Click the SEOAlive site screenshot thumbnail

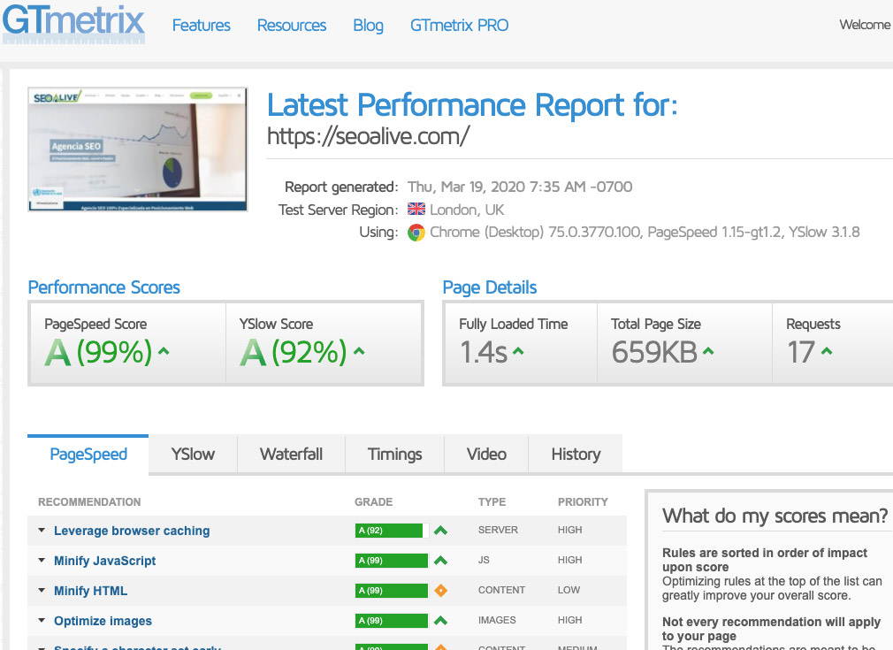point(137,149)
